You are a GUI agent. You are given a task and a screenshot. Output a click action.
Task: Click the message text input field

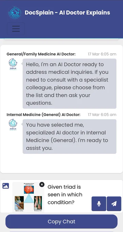tap(68, 194)
